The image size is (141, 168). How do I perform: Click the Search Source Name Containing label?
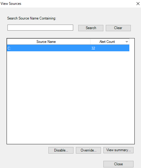[x=32, y=18]
